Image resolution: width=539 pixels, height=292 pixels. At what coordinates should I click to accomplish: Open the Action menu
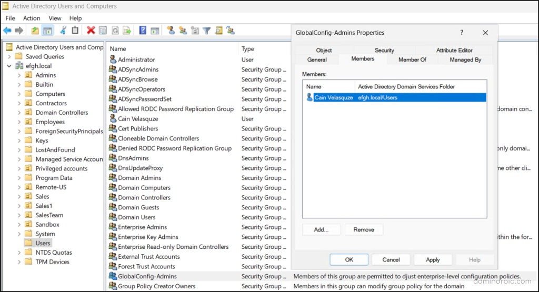32,18
